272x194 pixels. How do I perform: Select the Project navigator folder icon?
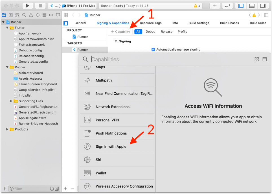(4, 15)
